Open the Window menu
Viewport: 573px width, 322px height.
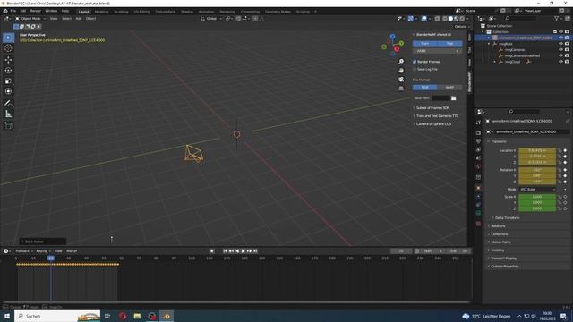tap(51, 11)
